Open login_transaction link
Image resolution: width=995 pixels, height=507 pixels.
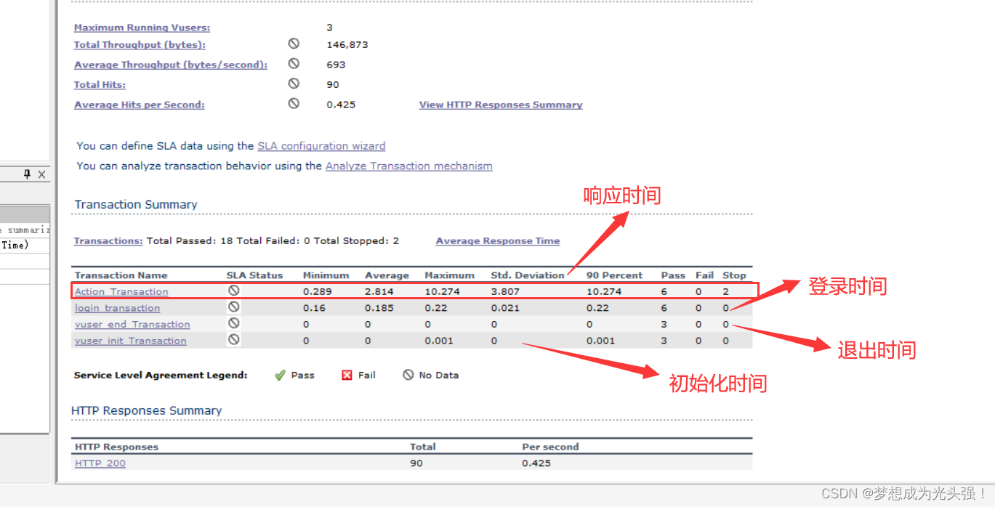(x=117, y=308)
